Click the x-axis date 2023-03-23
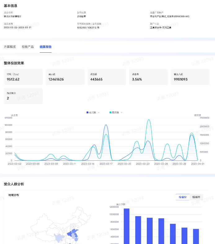 pos(143,164)
